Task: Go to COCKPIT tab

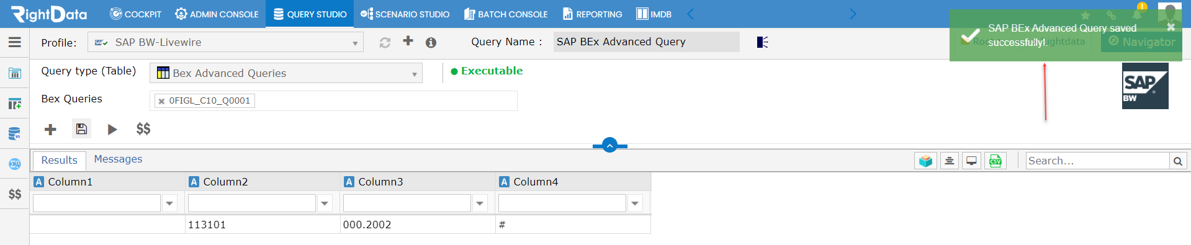Action: coord(135,14)
